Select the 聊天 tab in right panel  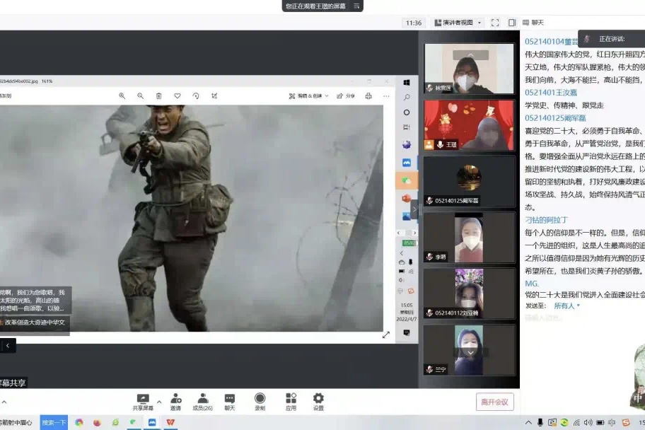tap(533, 23)
